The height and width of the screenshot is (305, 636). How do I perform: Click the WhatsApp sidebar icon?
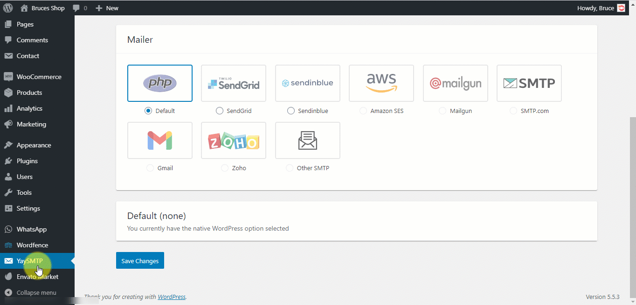[8, 229]
